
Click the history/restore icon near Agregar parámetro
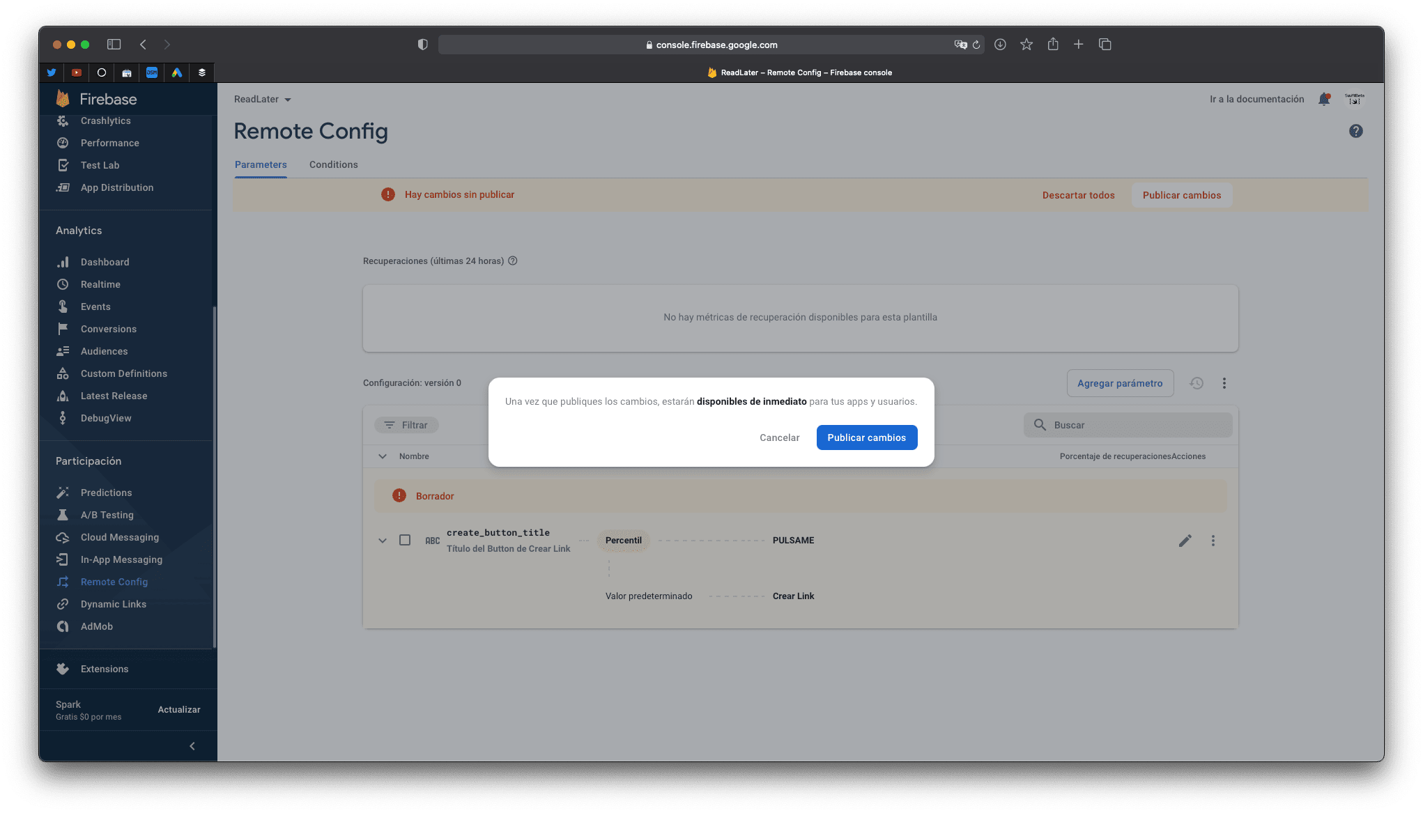pyautogui.click(x=1197, y=383)
